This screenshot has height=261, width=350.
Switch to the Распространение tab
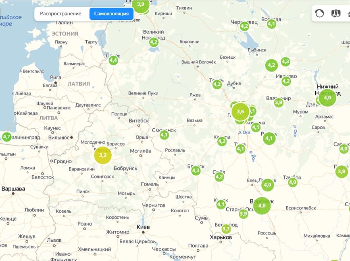60,14
